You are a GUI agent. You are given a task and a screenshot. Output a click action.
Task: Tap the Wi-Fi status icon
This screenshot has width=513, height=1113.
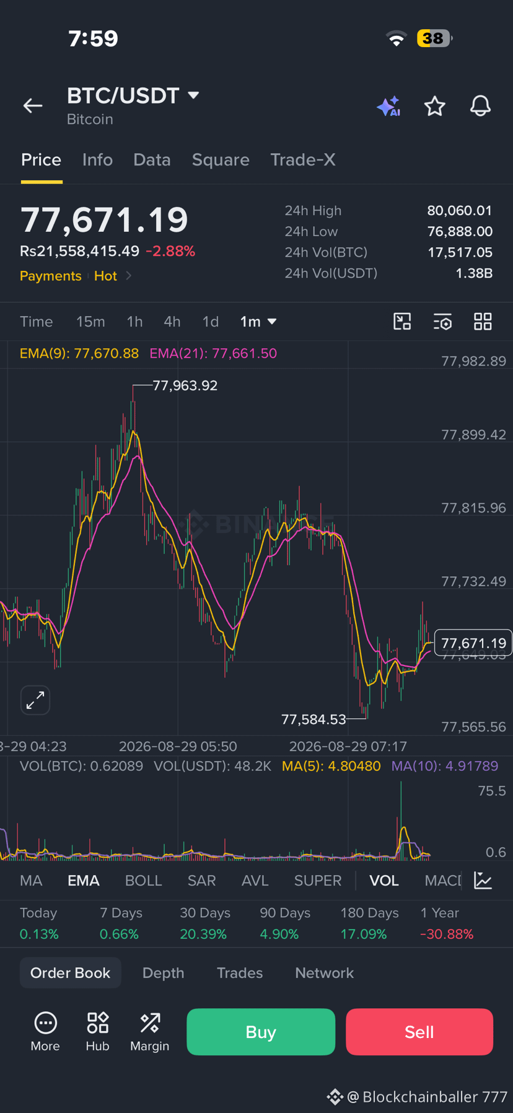tap(397, 38)
